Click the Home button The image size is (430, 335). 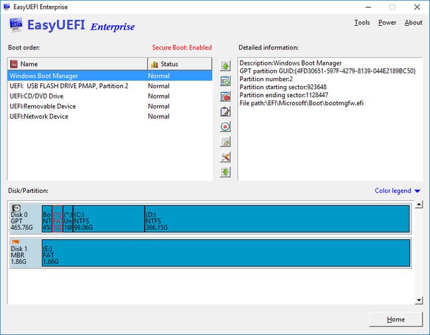coord(396,319)
